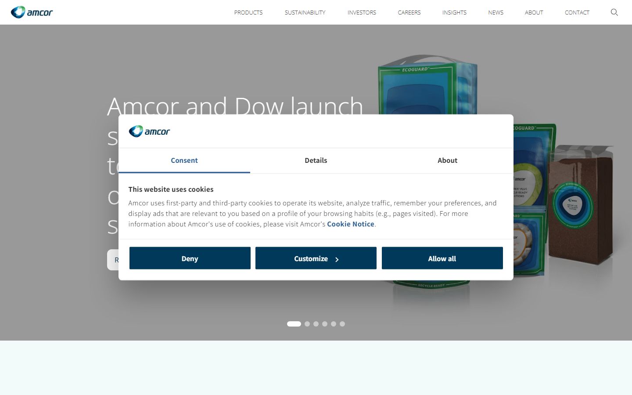632x395 pixels.
Task: Open the Customize cookie options
Action: (316, 258)
